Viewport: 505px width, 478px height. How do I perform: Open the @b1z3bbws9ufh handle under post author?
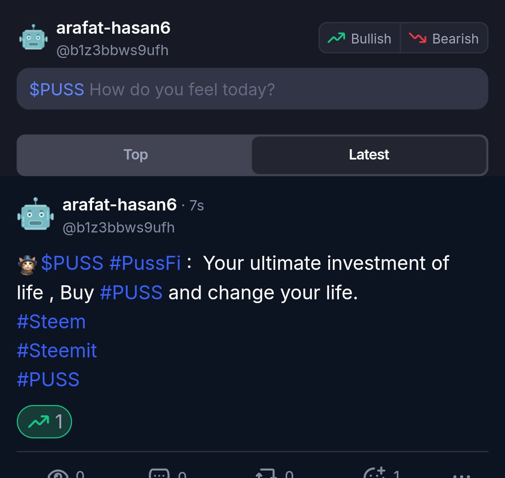pos(118,228)
